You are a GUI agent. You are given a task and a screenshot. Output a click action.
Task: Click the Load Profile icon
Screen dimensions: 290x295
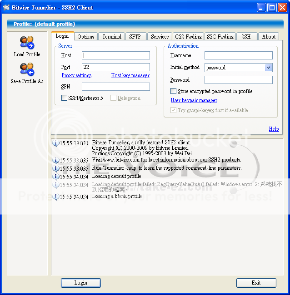27,42
